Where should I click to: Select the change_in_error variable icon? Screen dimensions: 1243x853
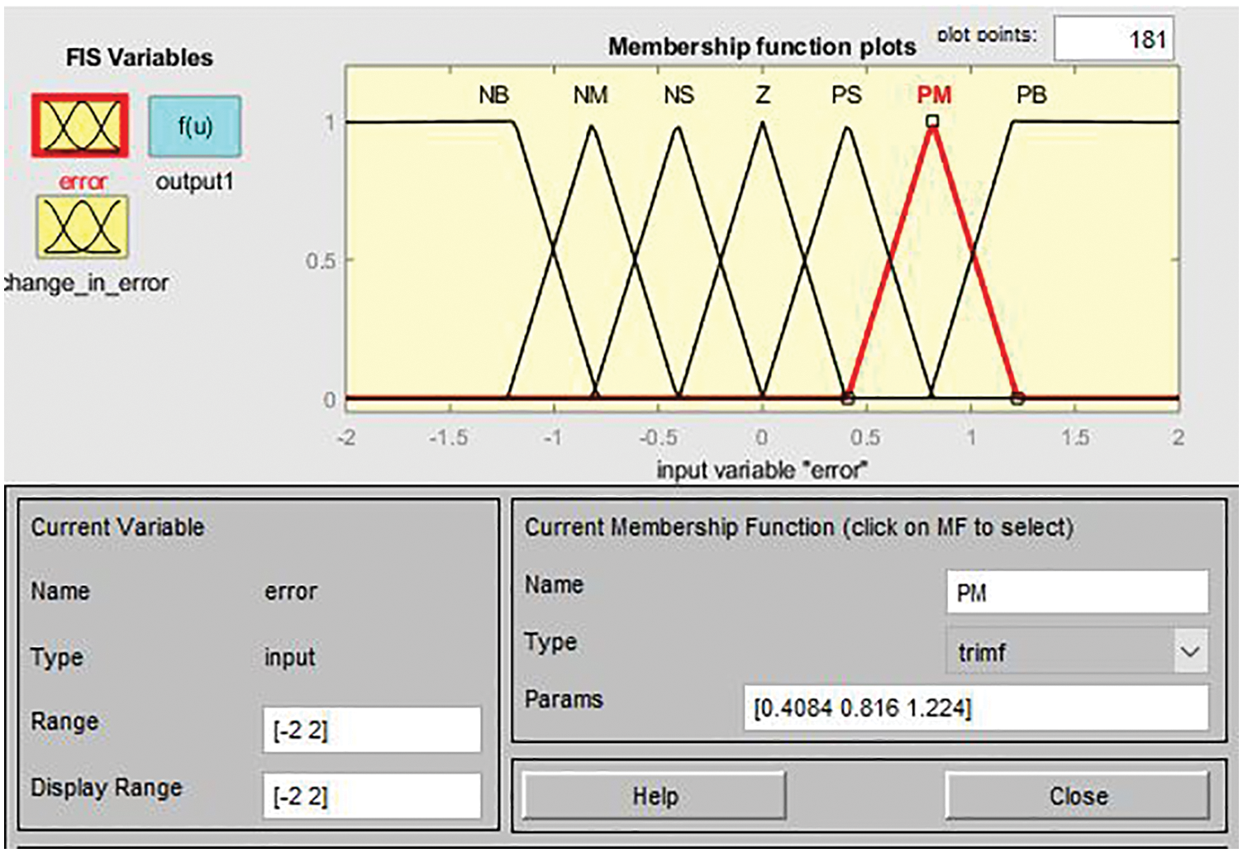[x=82, y=226]
